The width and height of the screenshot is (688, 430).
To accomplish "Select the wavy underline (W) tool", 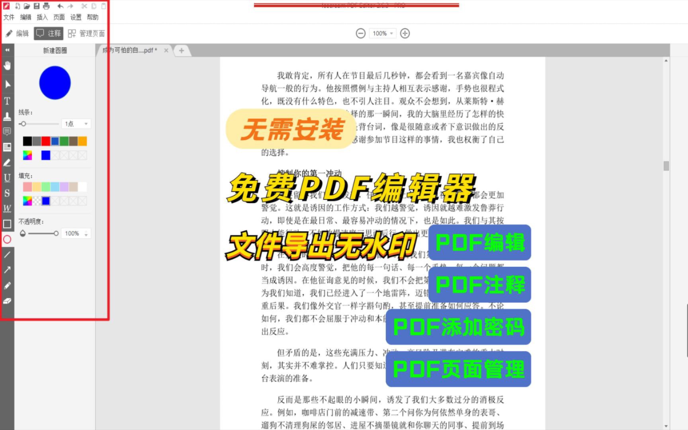I will [x=7, y=208].
